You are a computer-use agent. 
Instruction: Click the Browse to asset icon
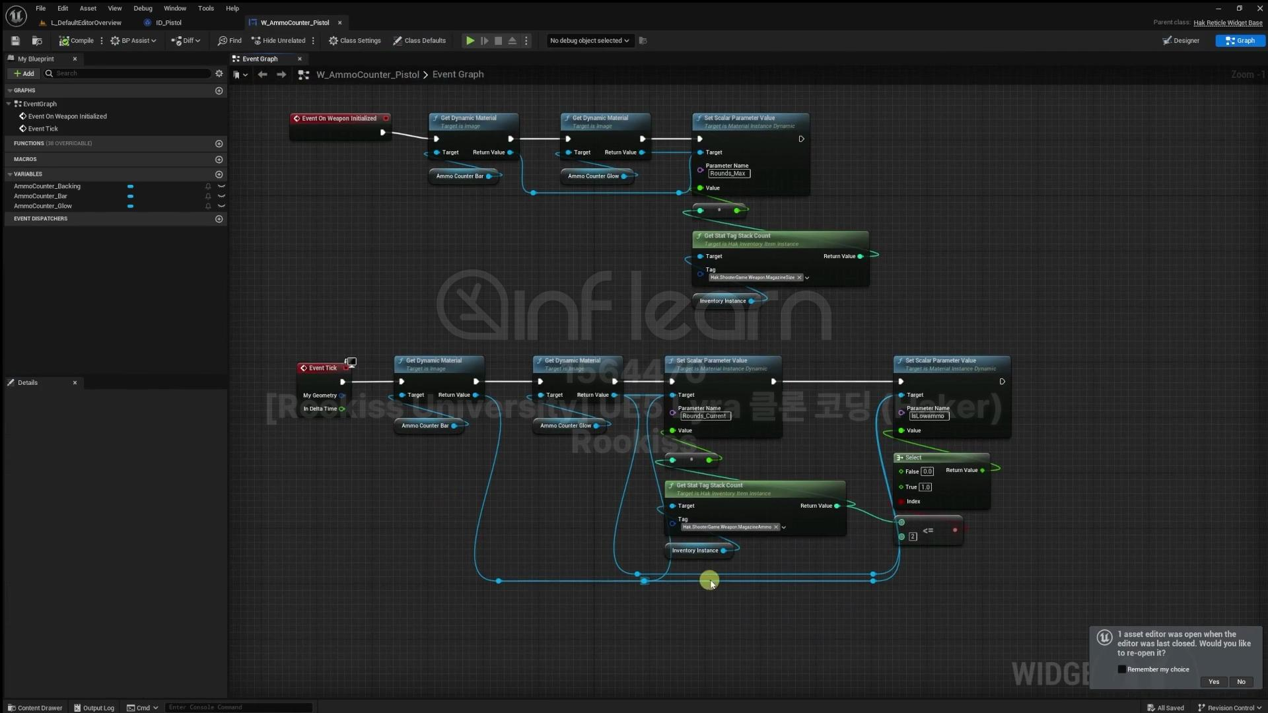tap(37, 41)
